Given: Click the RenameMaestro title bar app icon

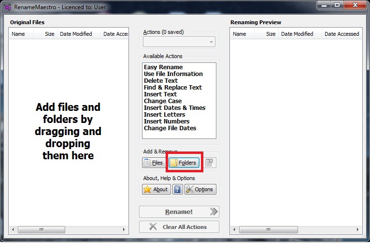Looking at the screenshot, I should pyautogui.click(x=8, y=7).
